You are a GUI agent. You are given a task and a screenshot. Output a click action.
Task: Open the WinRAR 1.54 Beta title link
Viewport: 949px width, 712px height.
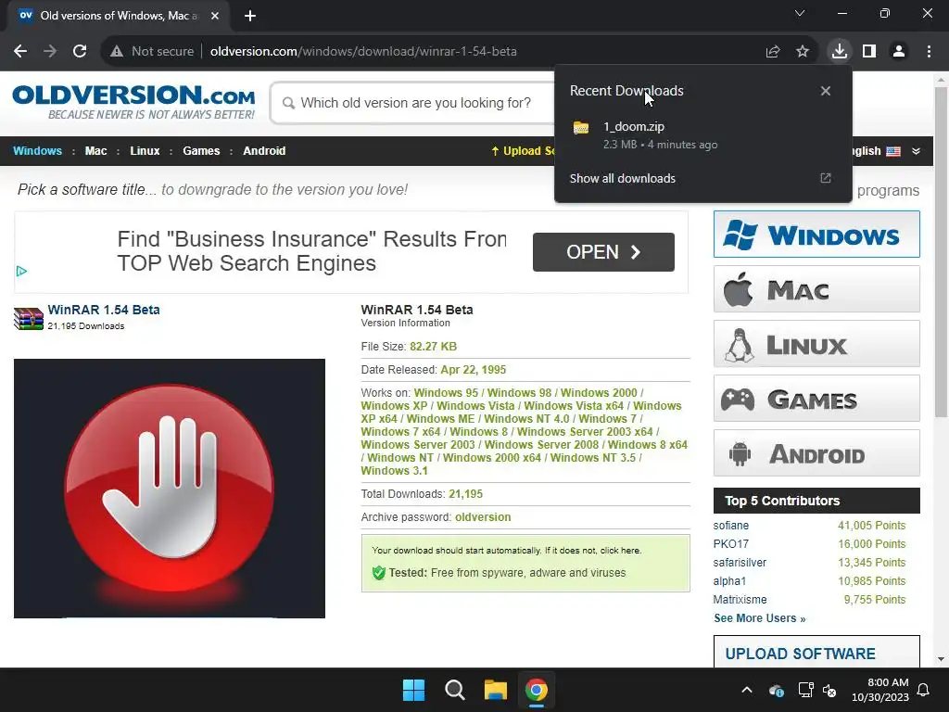104,310
